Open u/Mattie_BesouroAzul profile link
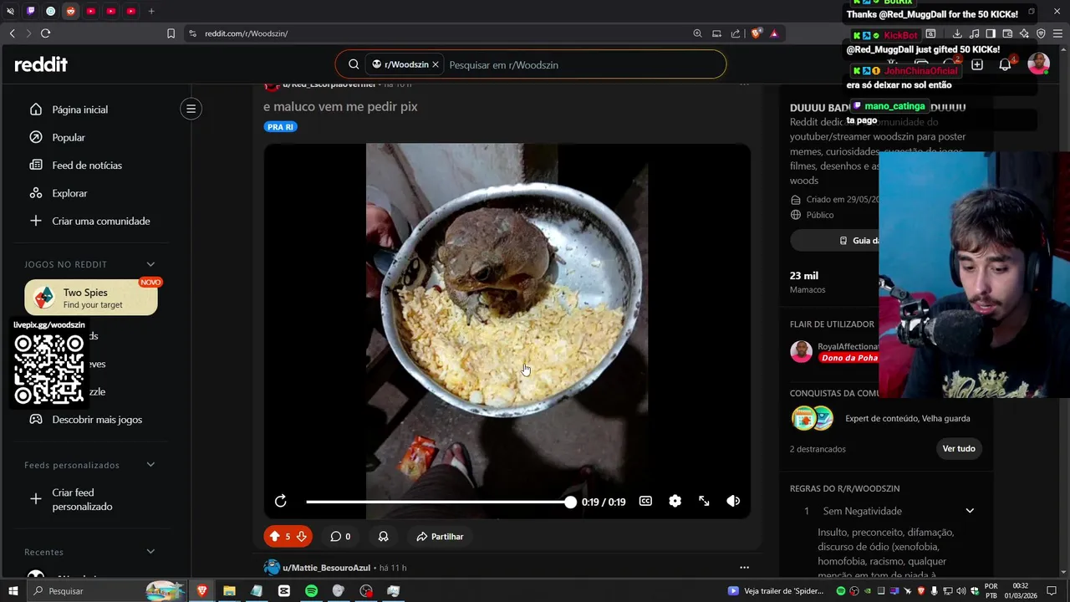 click(326, 568)
